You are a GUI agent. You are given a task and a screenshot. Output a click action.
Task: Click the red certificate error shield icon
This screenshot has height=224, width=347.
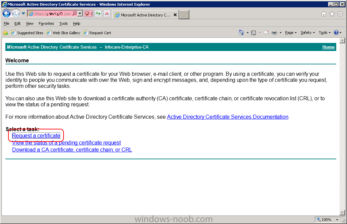pyautogui.click(x=87, y=14)
